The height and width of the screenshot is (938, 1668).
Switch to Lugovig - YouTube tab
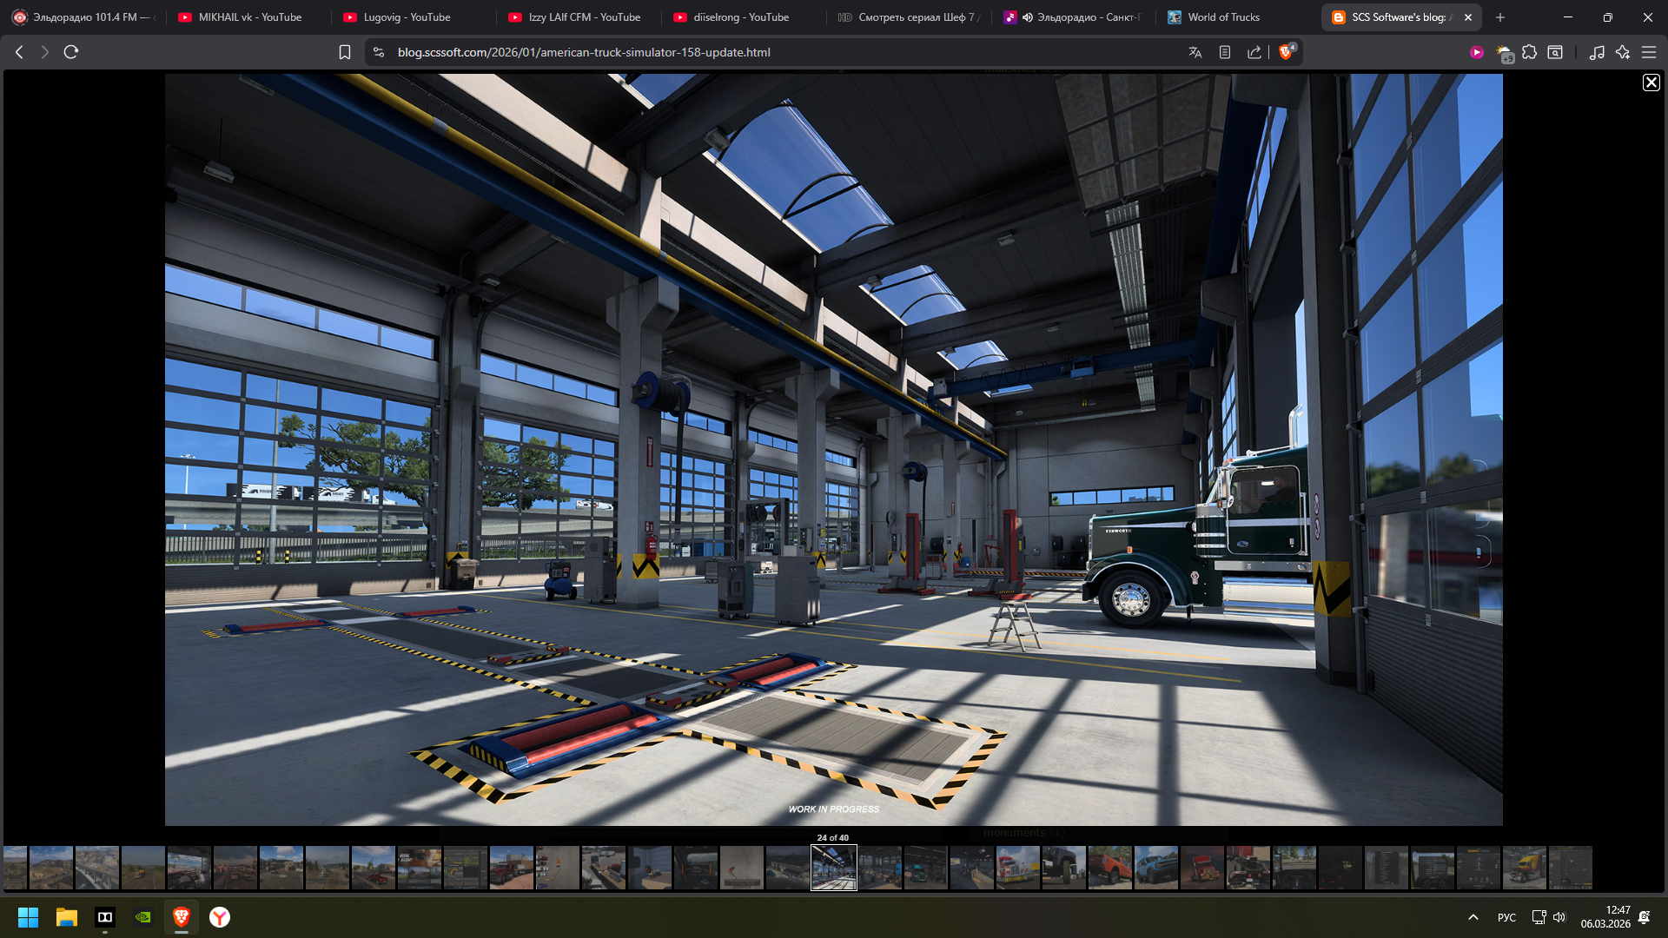click(x=407, y=17)
